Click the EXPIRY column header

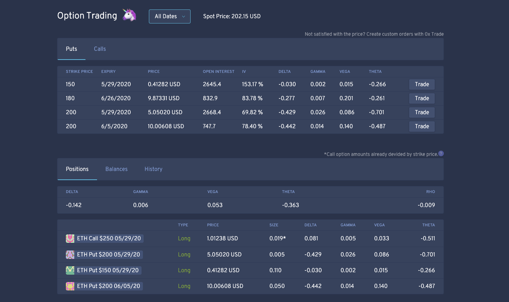tap(108, 71)
